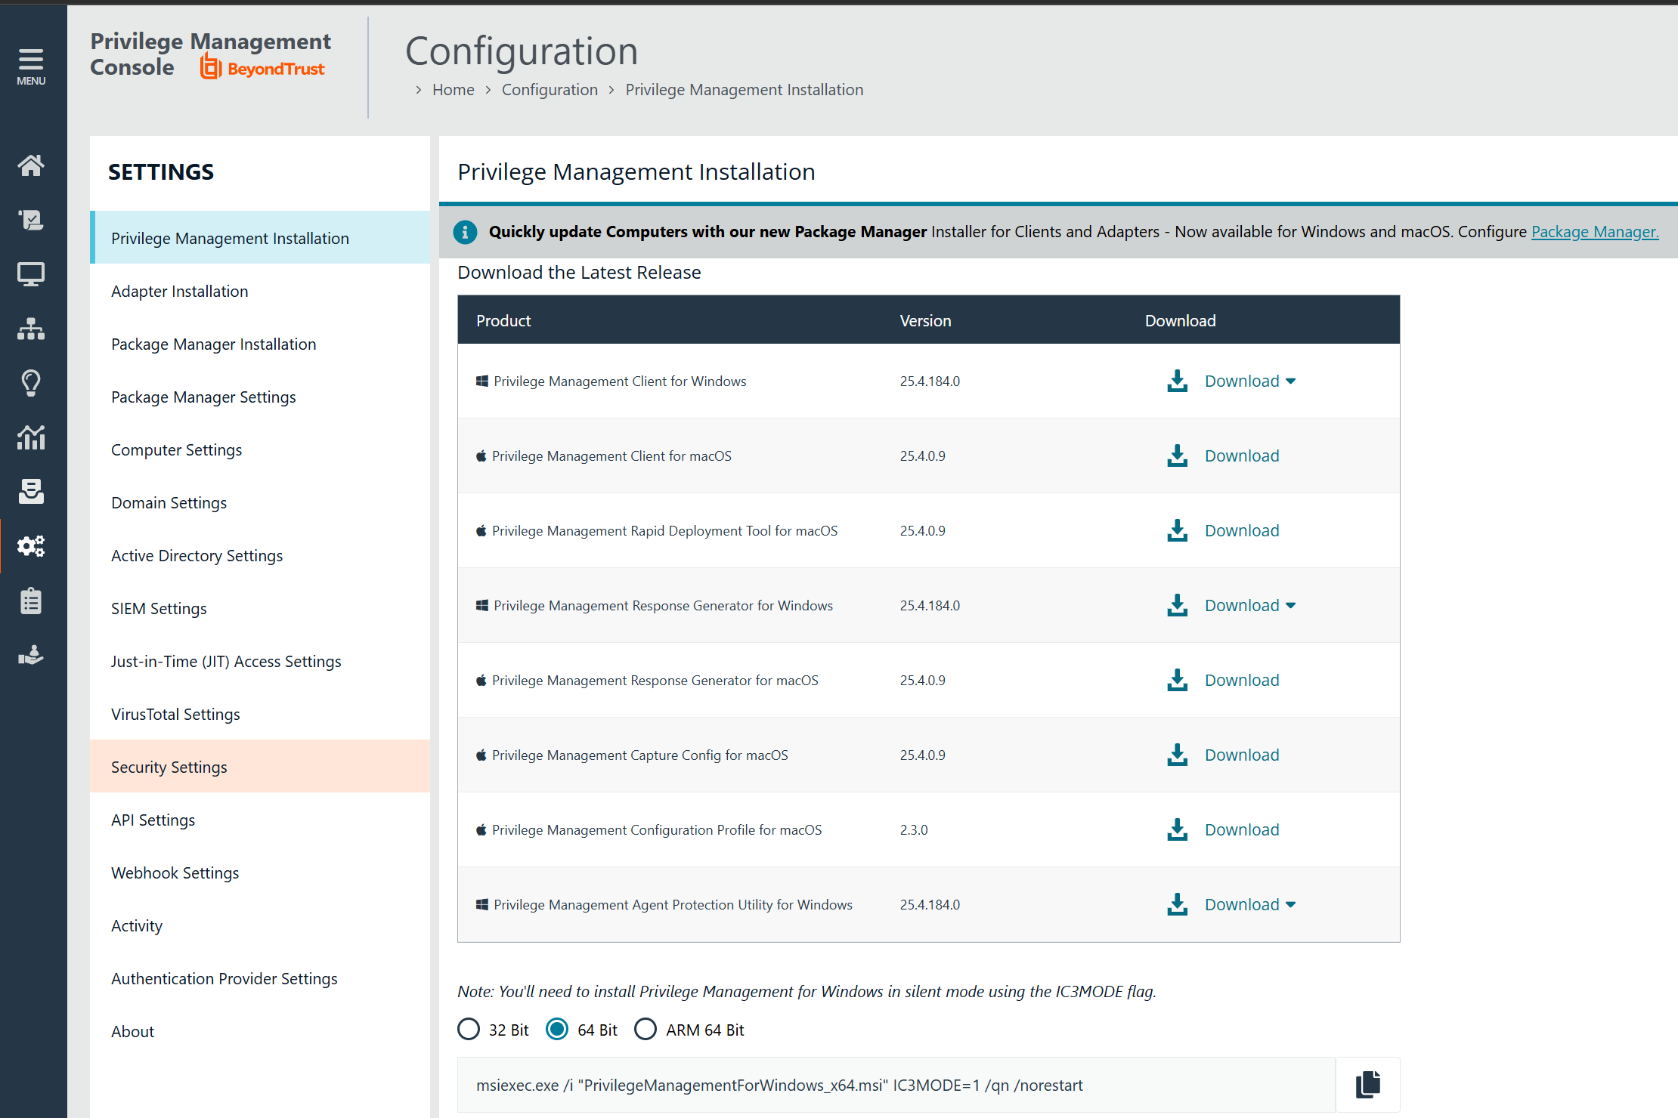Click Download link for Configuration Profile for macOS
Screen dimensions: 1678x1118
(1242, 829)
